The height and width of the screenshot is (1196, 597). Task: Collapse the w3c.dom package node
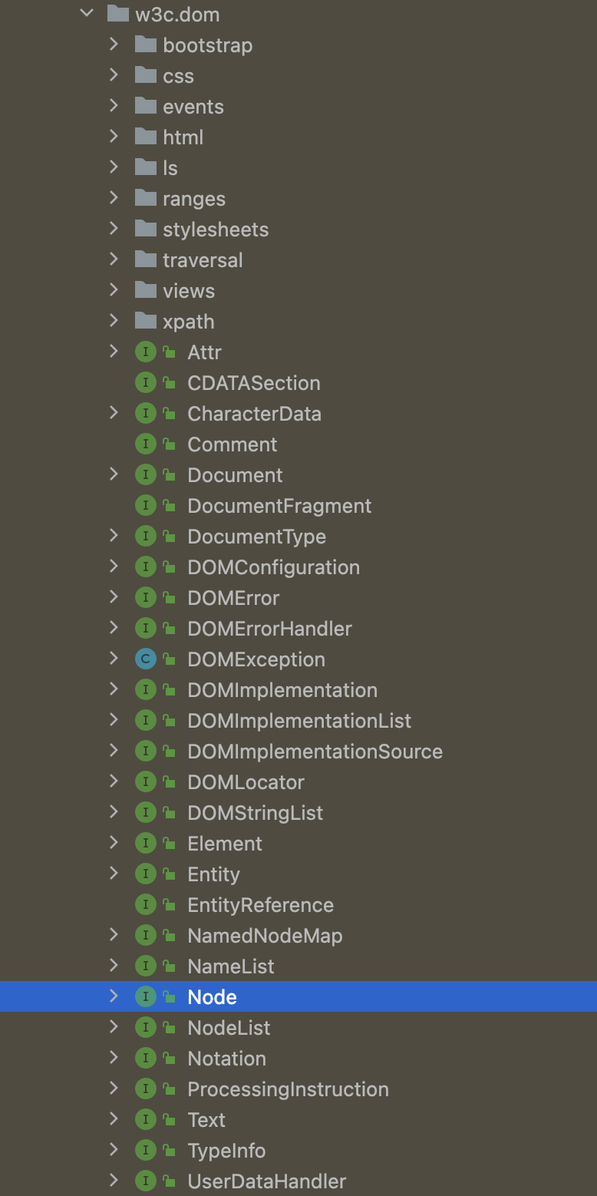point(87,14)
